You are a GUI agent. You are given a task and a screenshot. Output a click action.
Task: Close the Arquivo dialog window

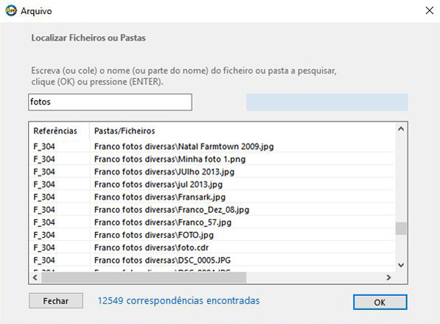(430, 10)
